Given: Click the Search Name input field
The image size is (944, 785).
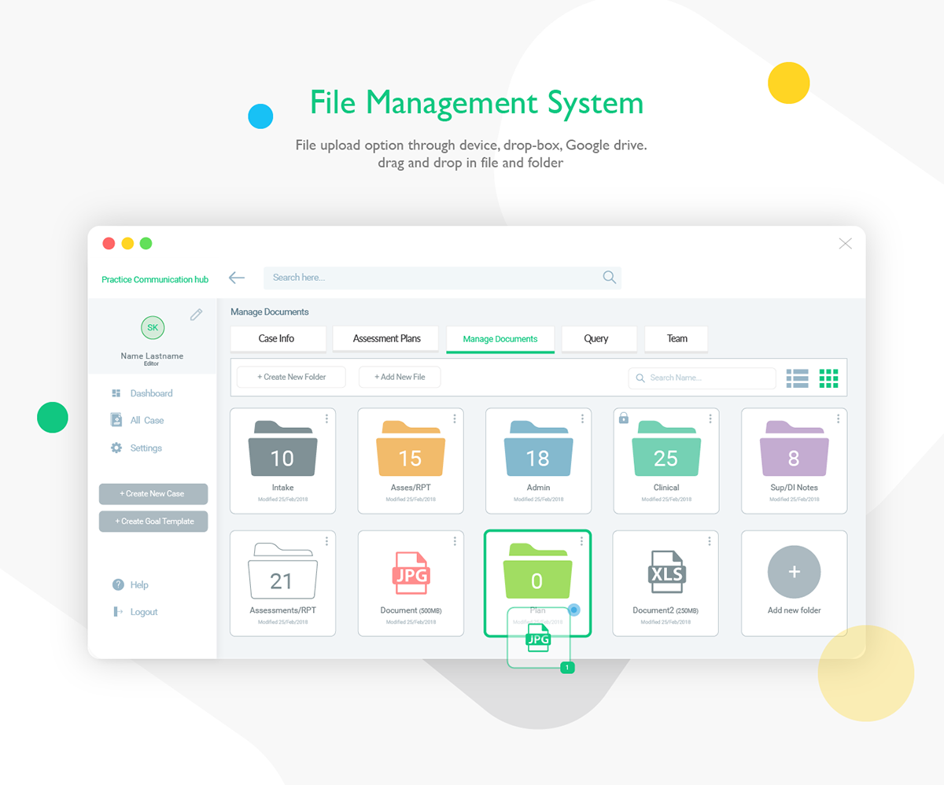Looking at the screenshot, I should [702, 378].
